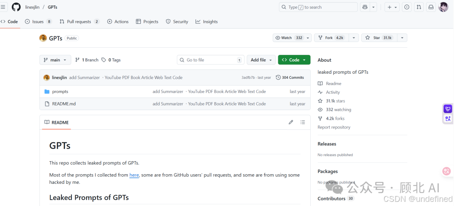Expand the Copilot dropdown arrow

[x=374, y=7]
